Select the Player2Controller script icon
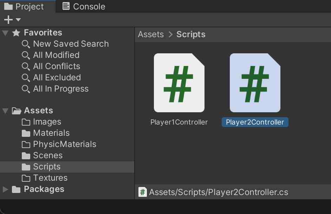 [x=255, y=83]
